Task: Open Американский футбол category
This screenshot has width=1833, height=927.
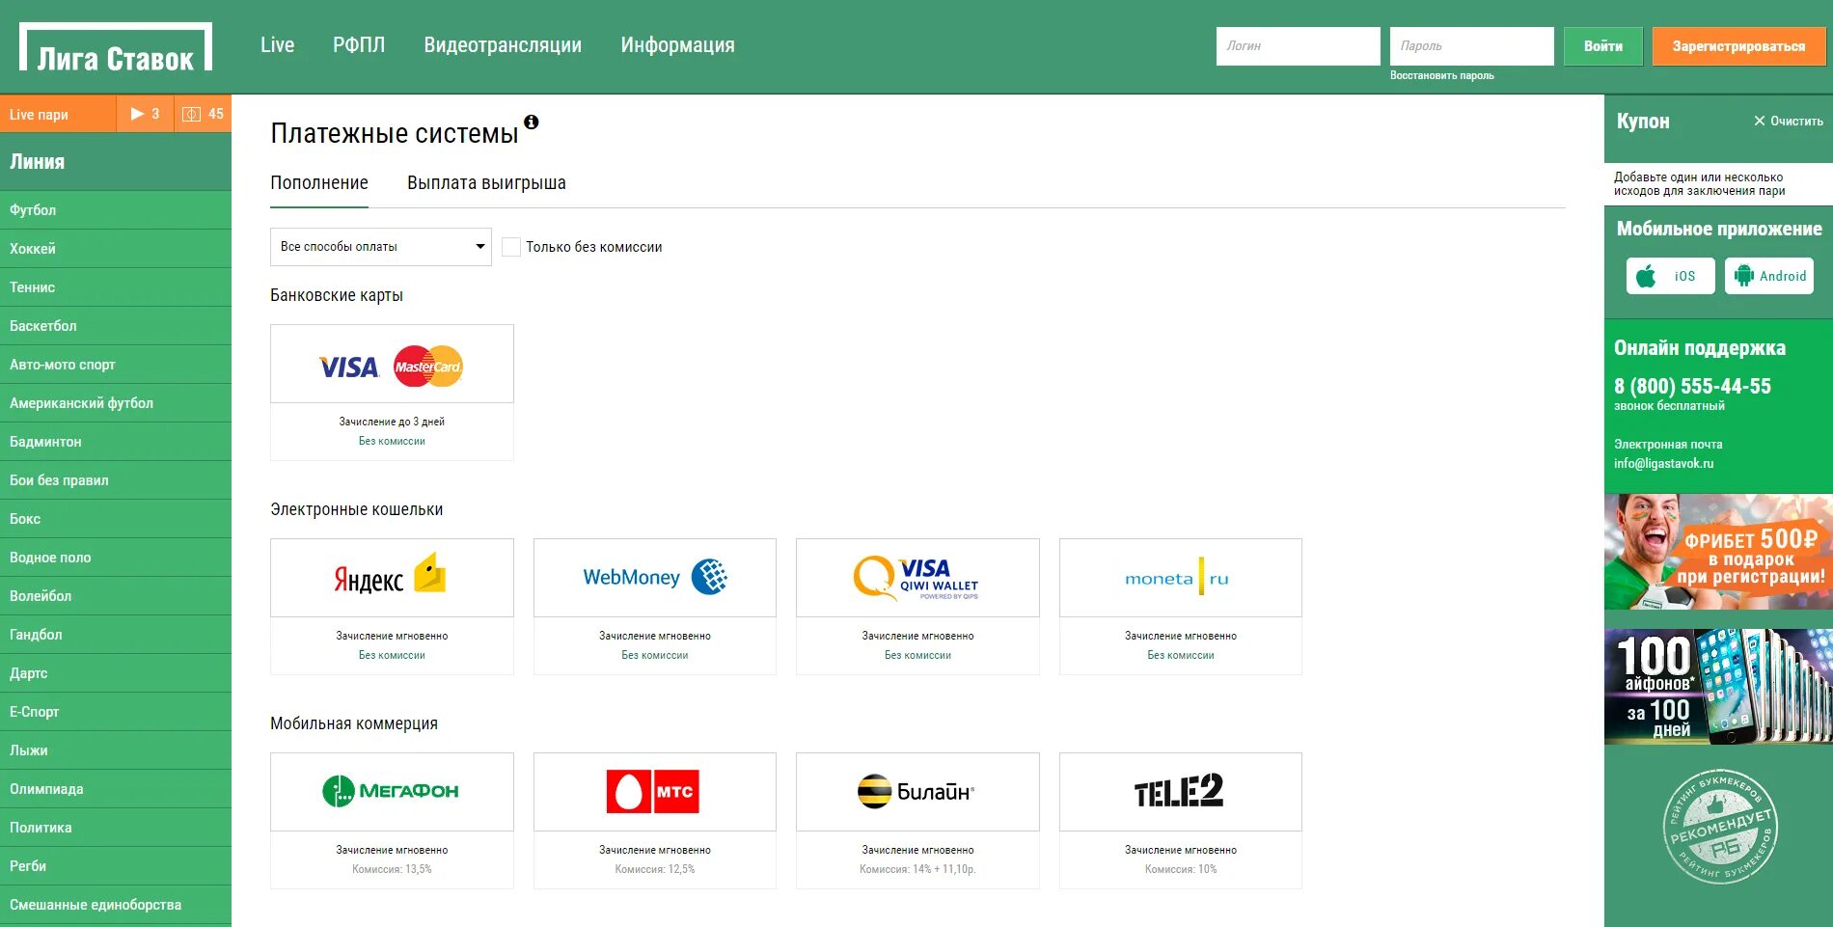Action: [116, 403]
